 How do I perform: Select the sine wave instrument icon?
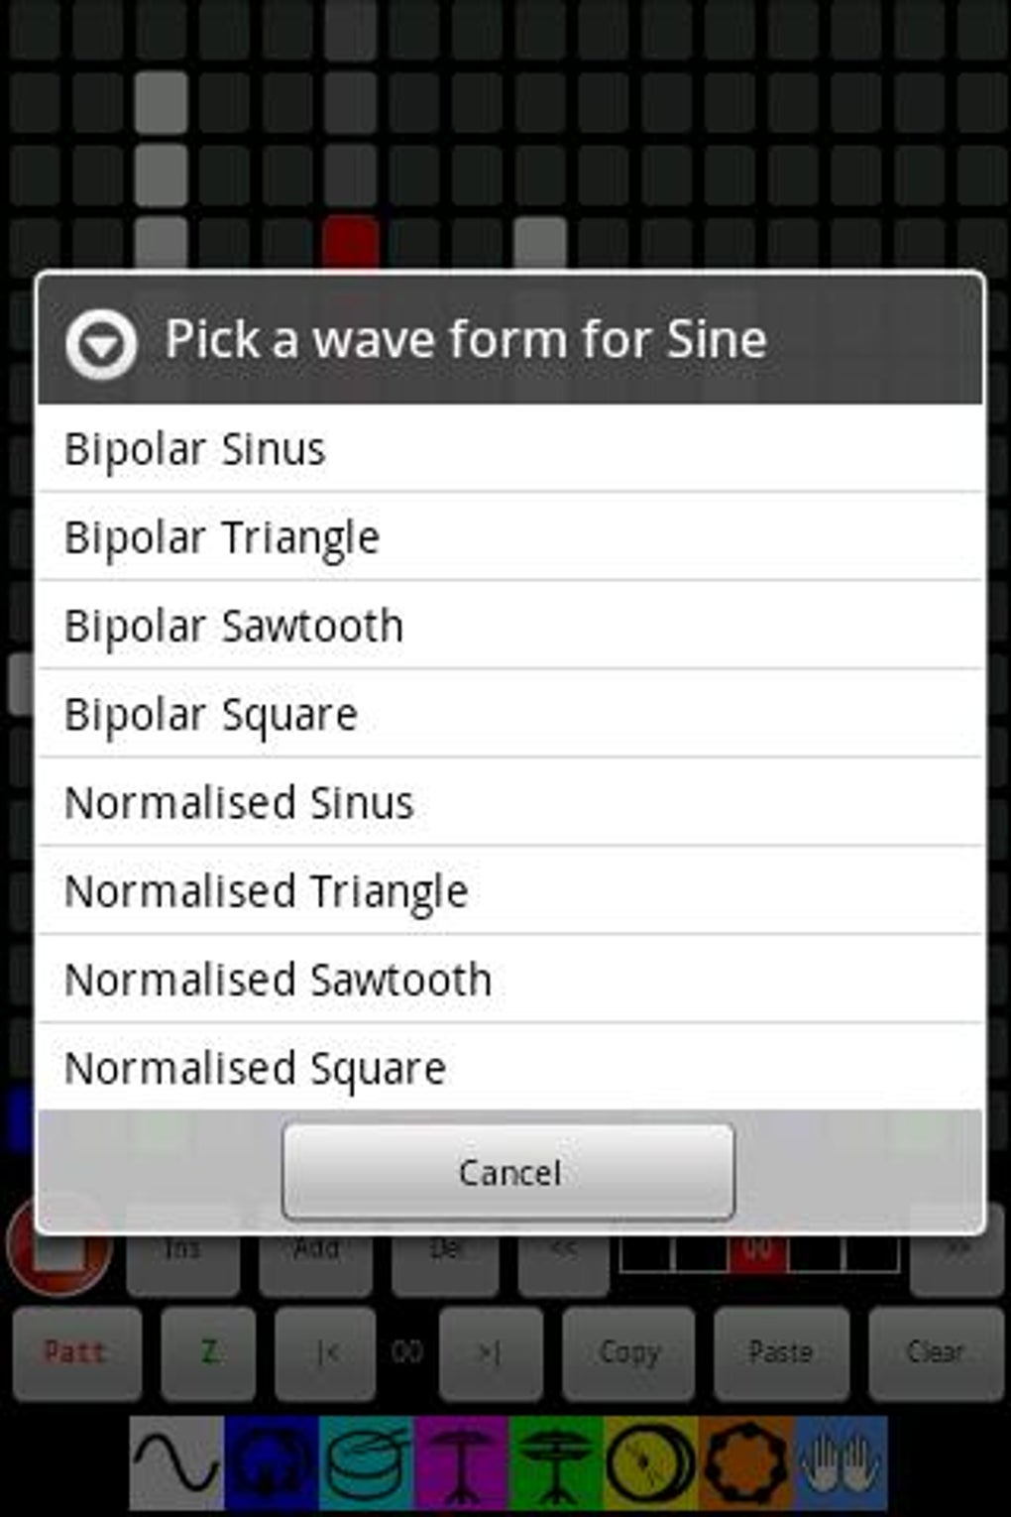176,1463
